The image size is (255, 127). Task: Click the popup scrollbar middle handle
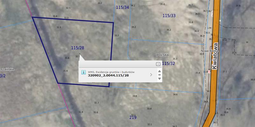[x=159, y=75]
